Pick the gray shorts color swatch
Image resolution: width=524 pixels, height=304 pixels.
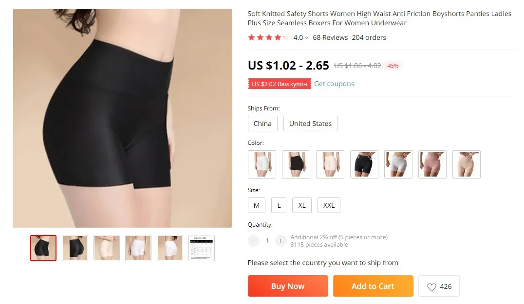click(x=398, y=164)
